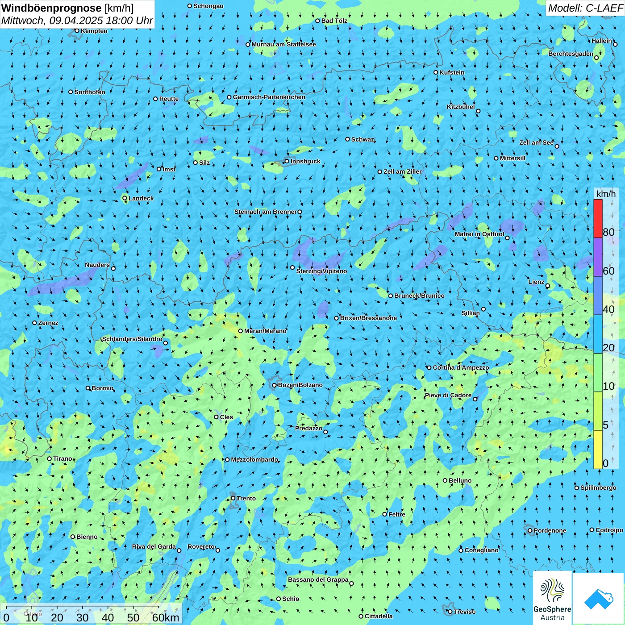Click the Kufstein label

coord(452,72)
